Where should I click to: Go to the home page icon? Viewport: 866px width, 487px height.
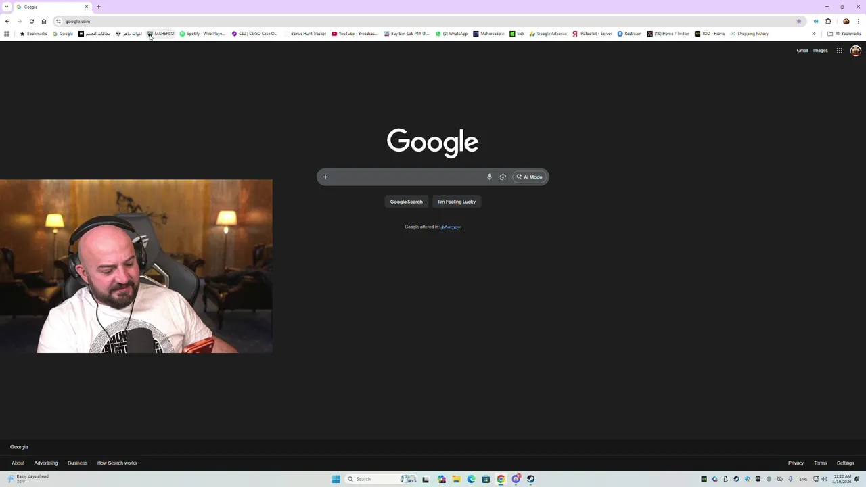click(x=44, y=21)
